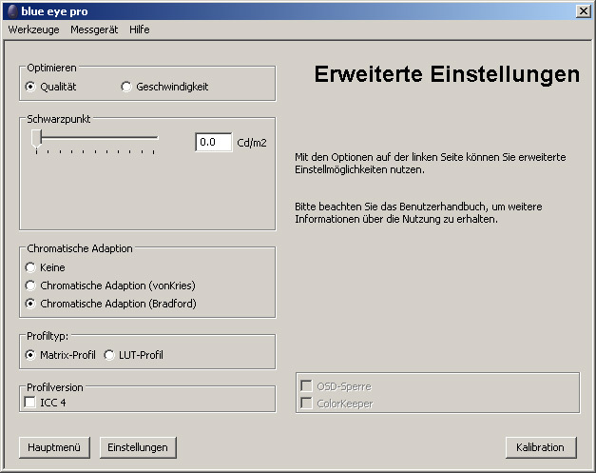This screenshot has width=596, height=473.
Task: Select Keine for chromatic adaptation
Action: (31, 267)
